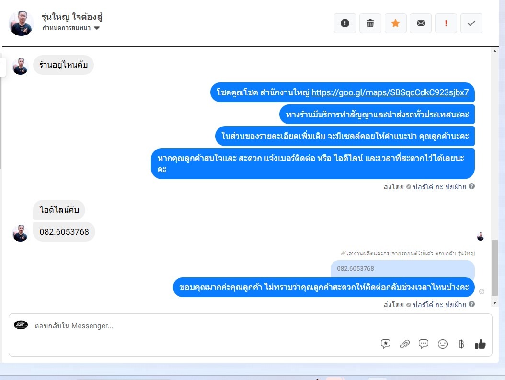Expand the กำหนดการสนทนา dropdown arrow
This screenshot has width=505, height=380.
click(x=97, y=28)
